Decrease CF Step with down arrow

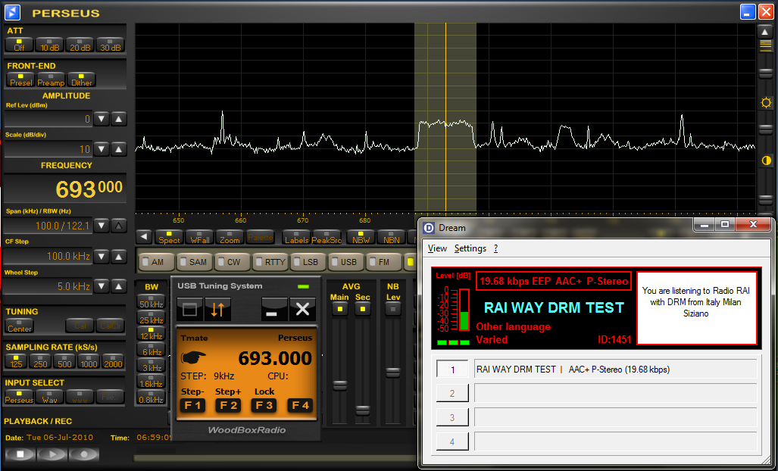tap(102, 256)
